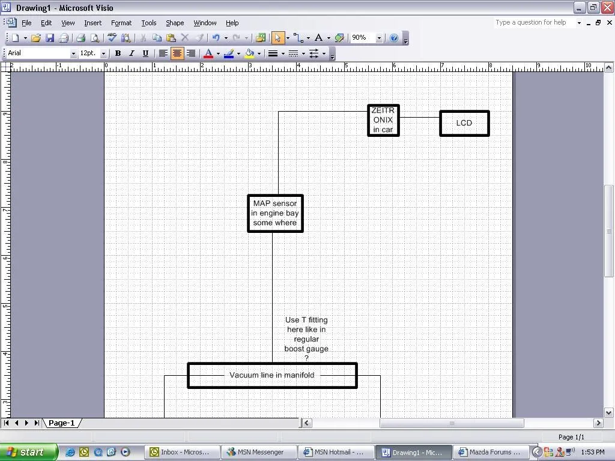This screenshot has width=615, height=461.
Task: Apply the blue Line Color pen button
Action: [x=229, y=53]
